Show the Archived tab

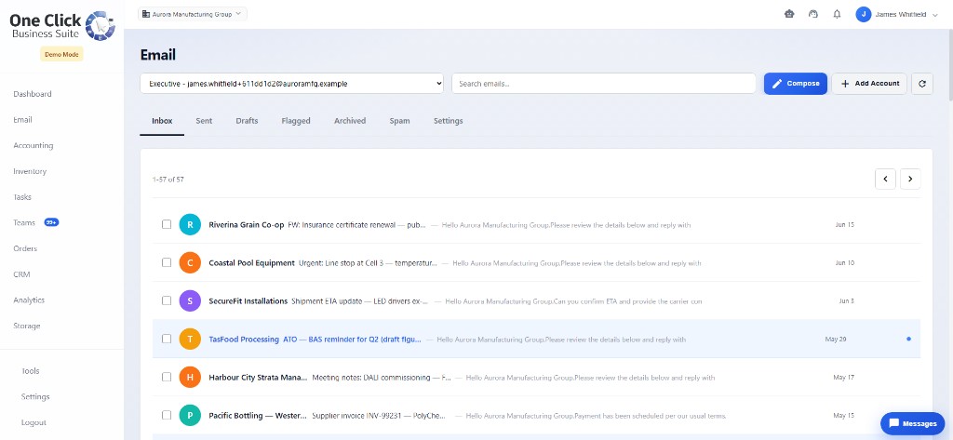tap(350, 121)
